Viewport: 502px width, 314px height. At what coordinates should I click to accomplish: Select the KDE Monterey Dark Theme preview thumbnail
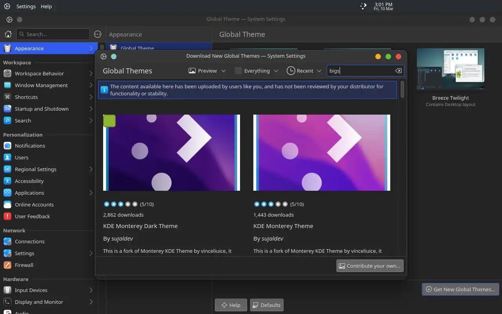coord(171,153)
